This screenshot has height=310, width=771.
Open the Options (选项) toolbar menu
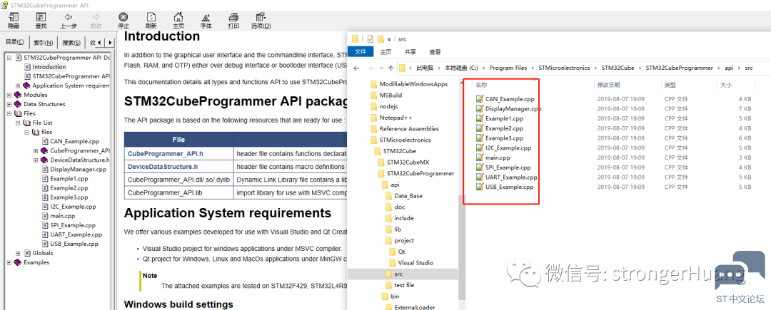tap(261, 21)
